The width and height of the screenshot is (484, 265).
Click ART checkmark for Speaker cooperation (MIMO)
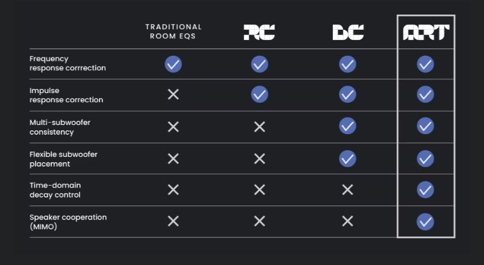(426, 222)
